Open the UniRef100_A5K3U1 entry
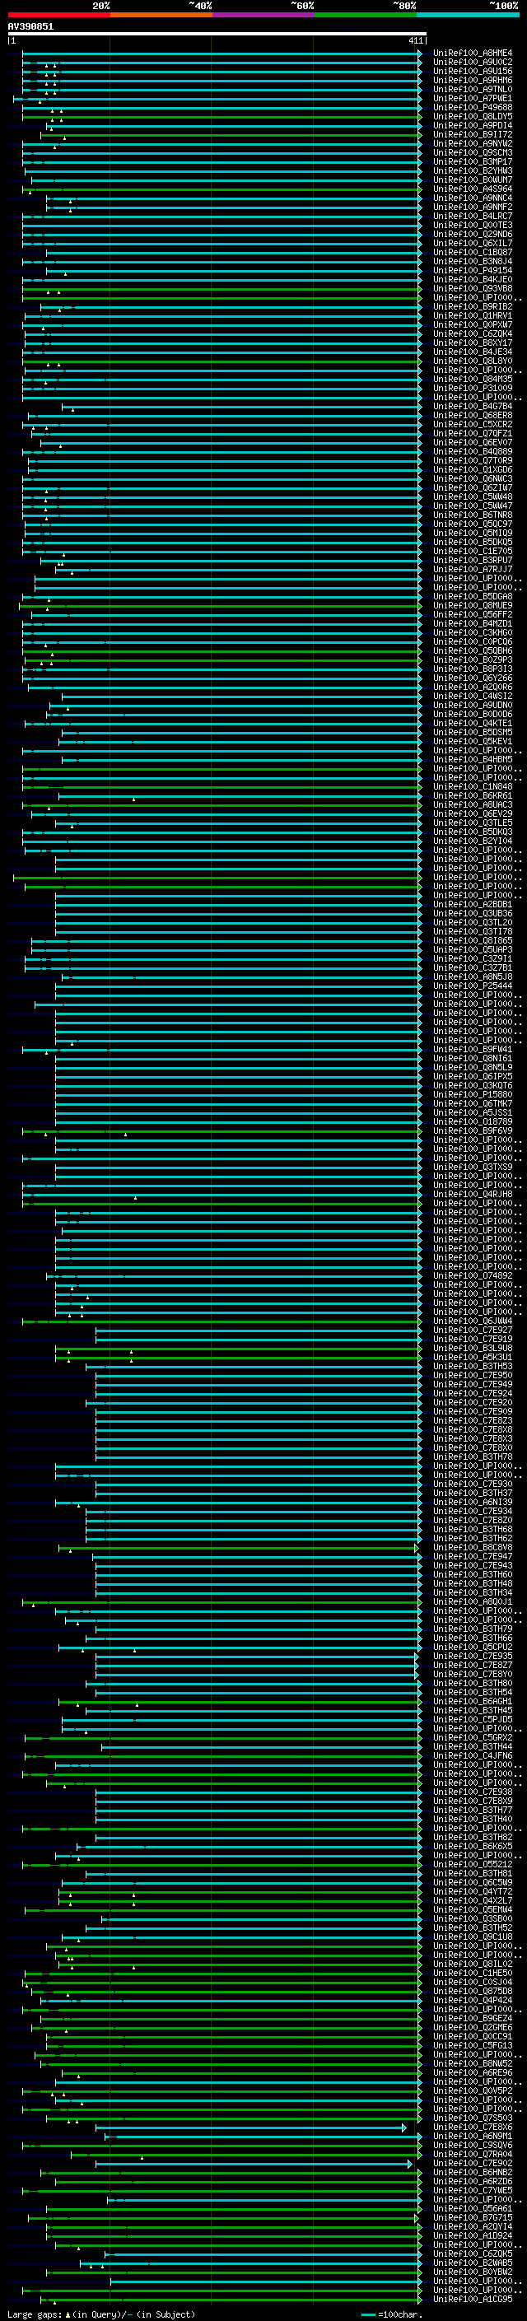 472,1357
